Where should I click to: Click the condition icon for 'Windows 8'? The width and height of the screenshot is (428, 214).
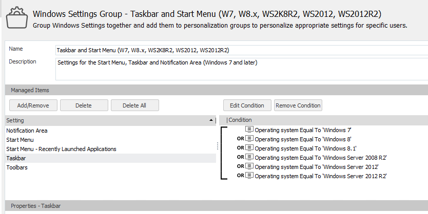pos(249,139)
